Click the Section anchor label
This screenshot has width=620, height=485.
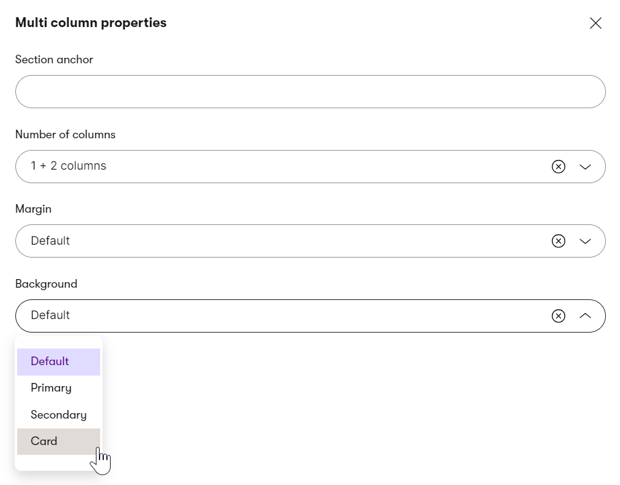pyautogui.click(x=54, y=60)
